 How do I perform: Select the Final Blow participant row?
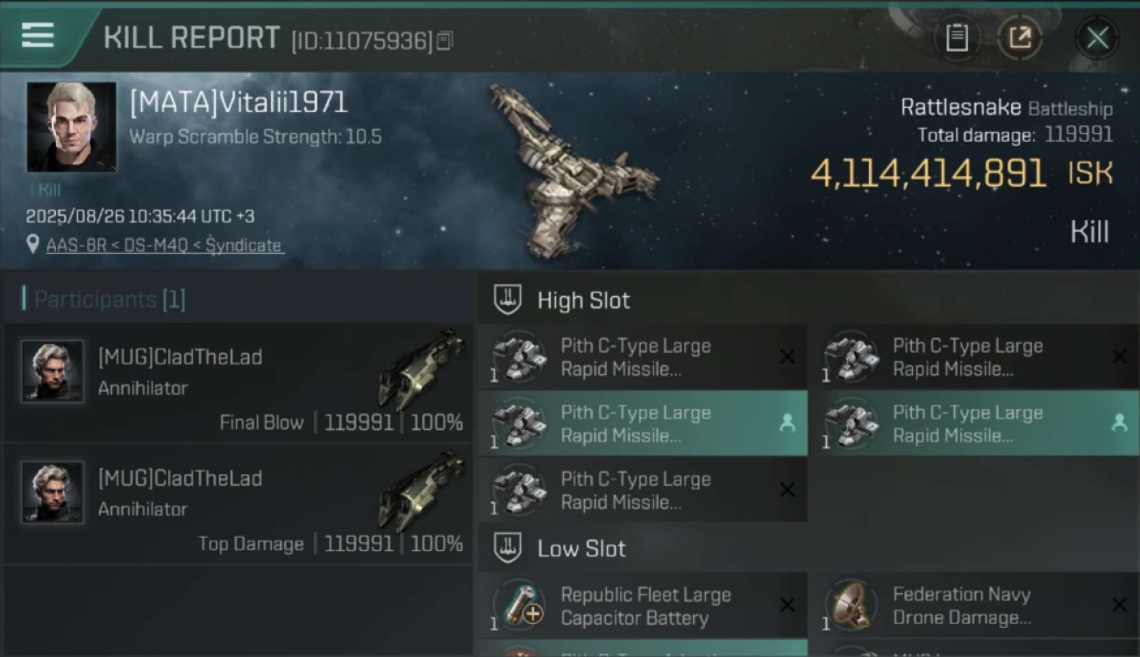click(x=239, y=384)
